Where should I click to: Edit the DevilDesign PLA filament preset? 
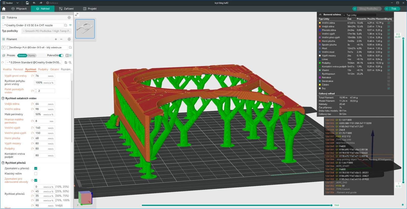click(x=70, y=47)
